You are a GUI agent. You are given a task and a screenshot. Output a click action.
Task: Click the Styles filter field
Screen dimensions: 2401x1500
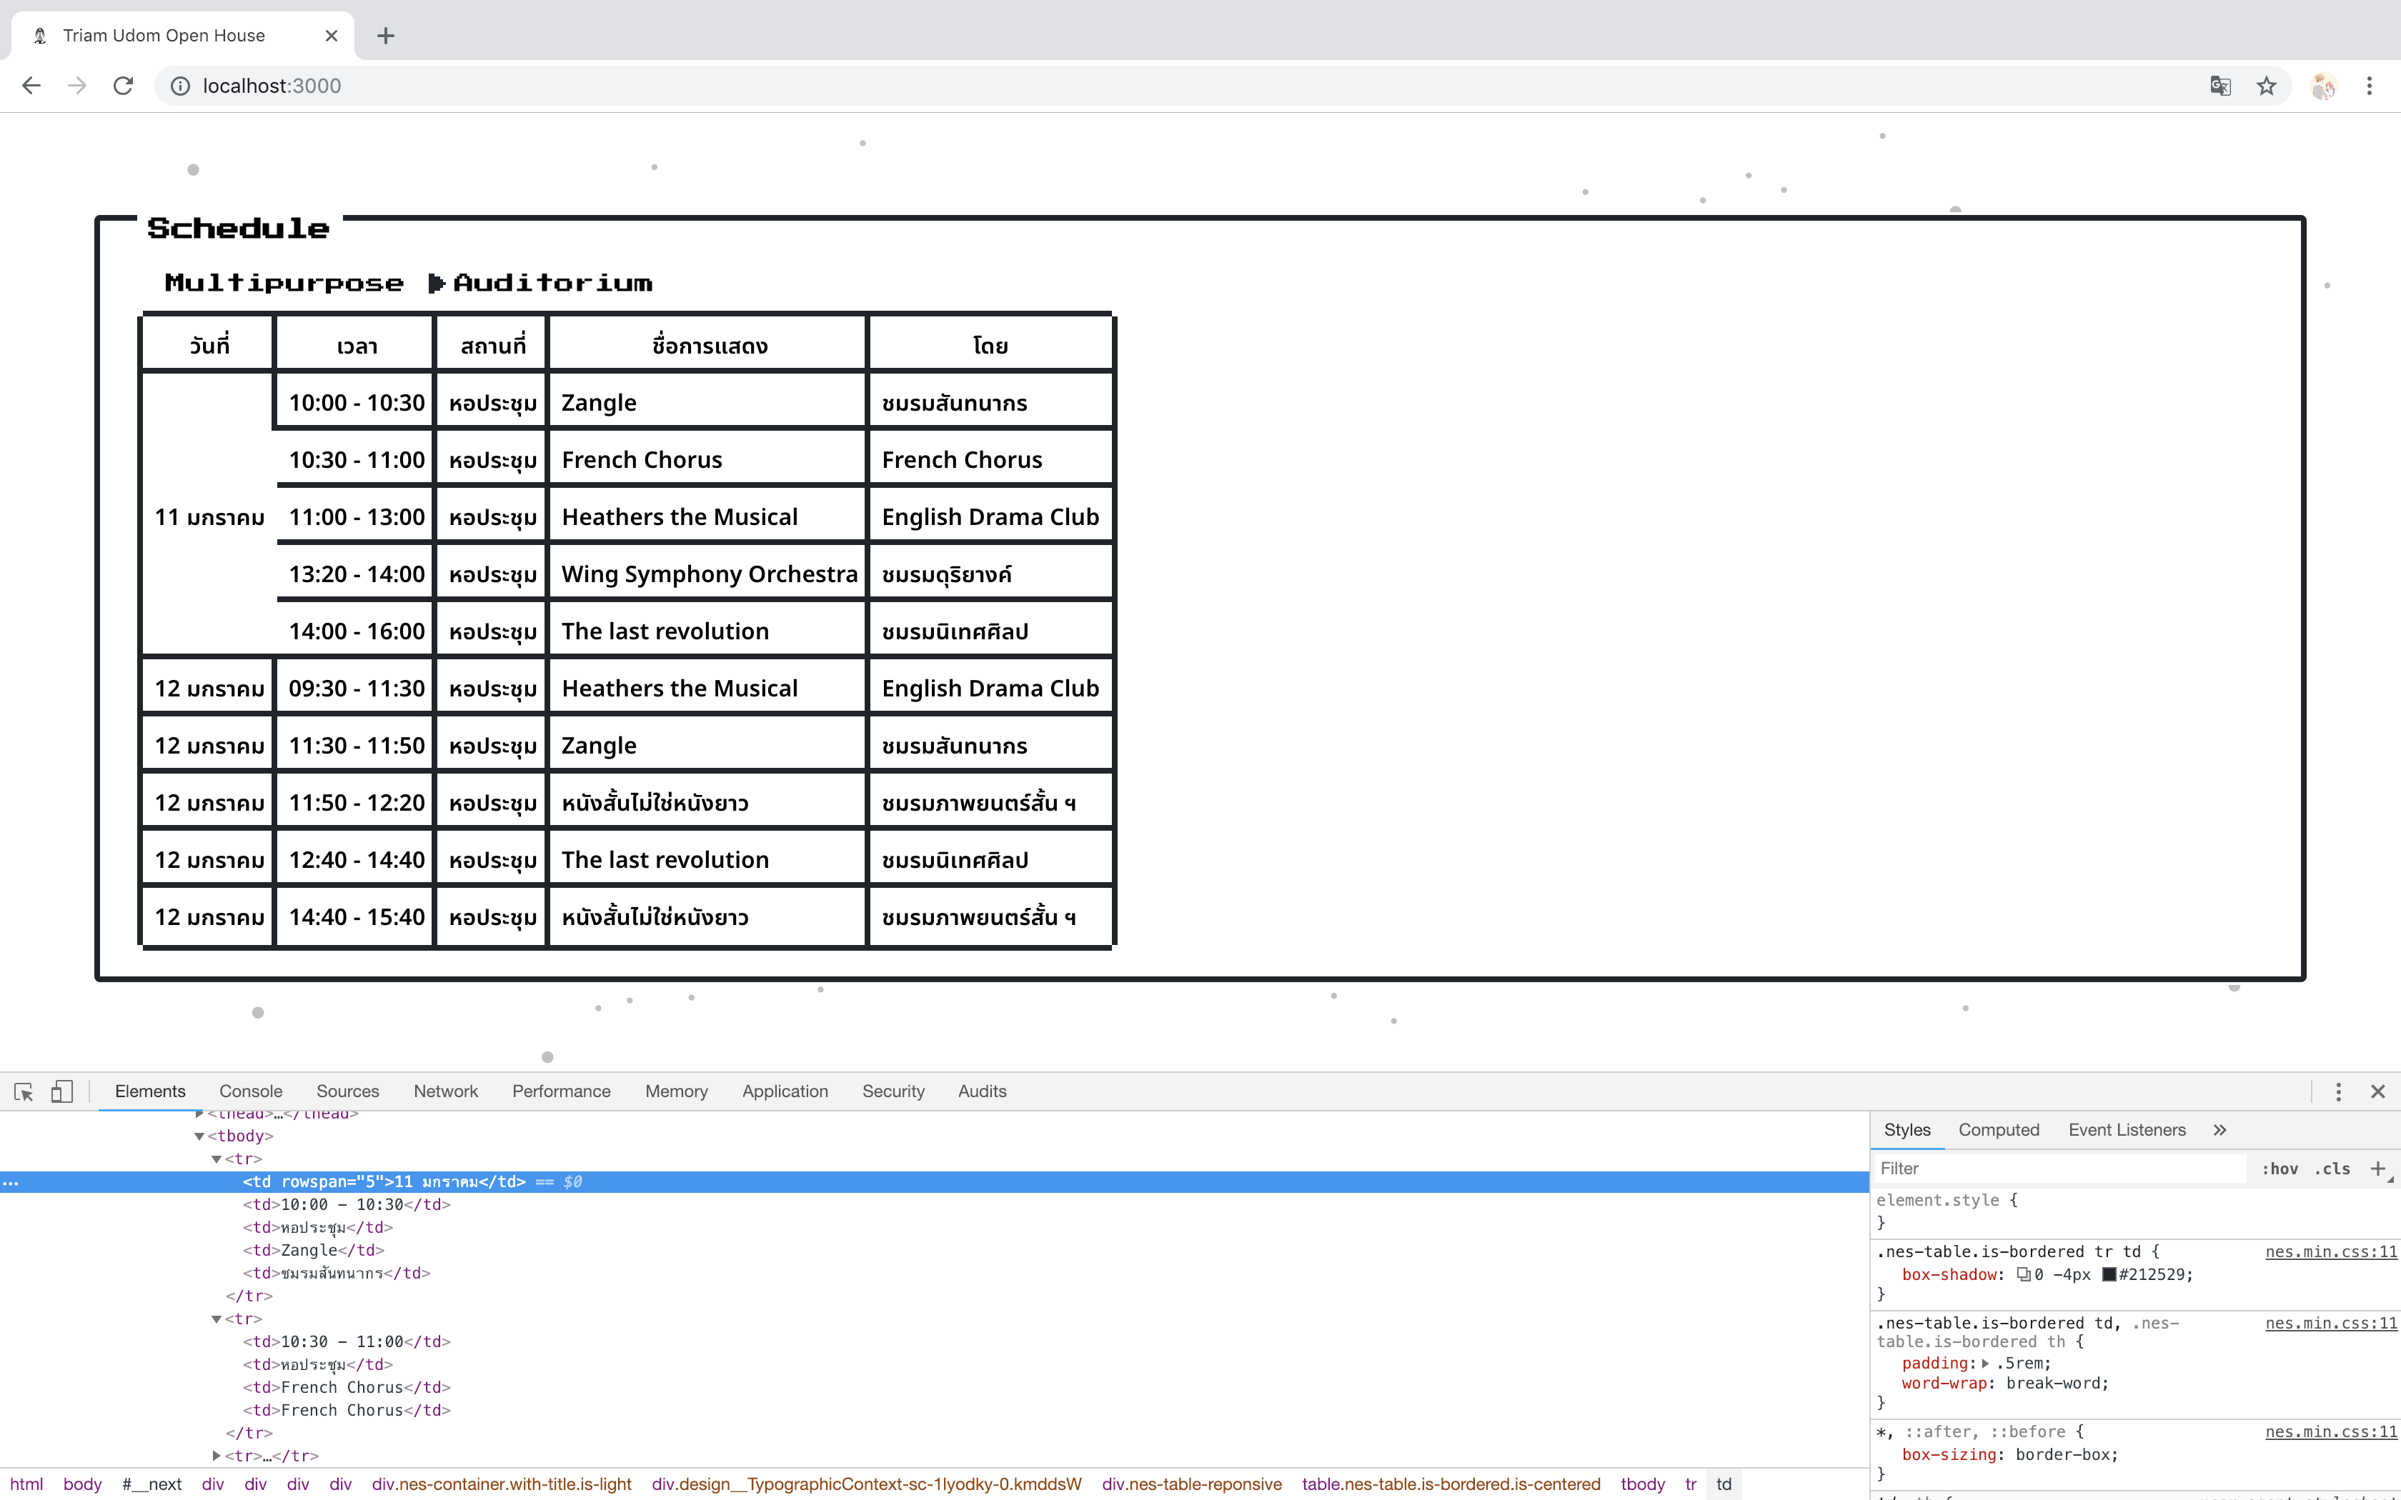(x=2059, y=1169)
